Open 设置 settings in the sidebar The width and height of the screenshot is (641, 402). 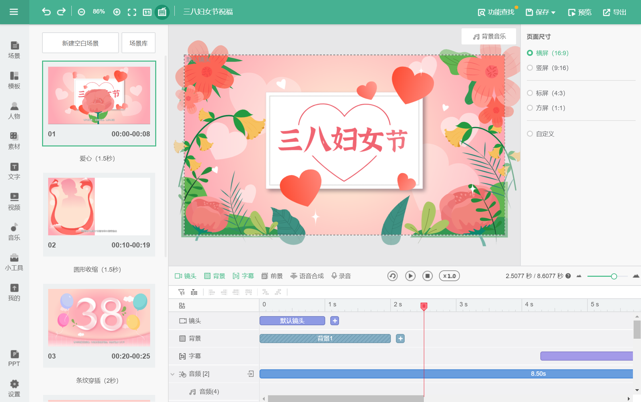pyautogui.click(x=14, y=389)
